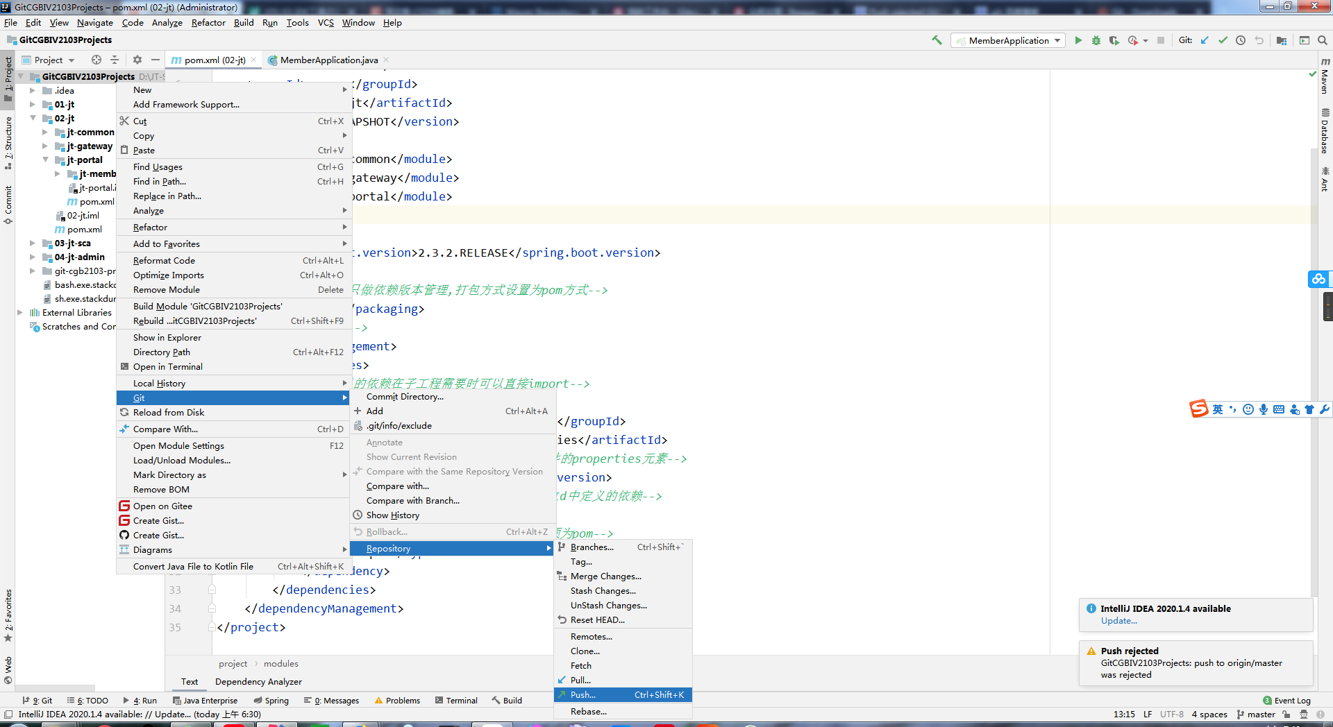Open Git Show History clock icon
Viewport: 1333px width, 727px height.
point(1241,40)
